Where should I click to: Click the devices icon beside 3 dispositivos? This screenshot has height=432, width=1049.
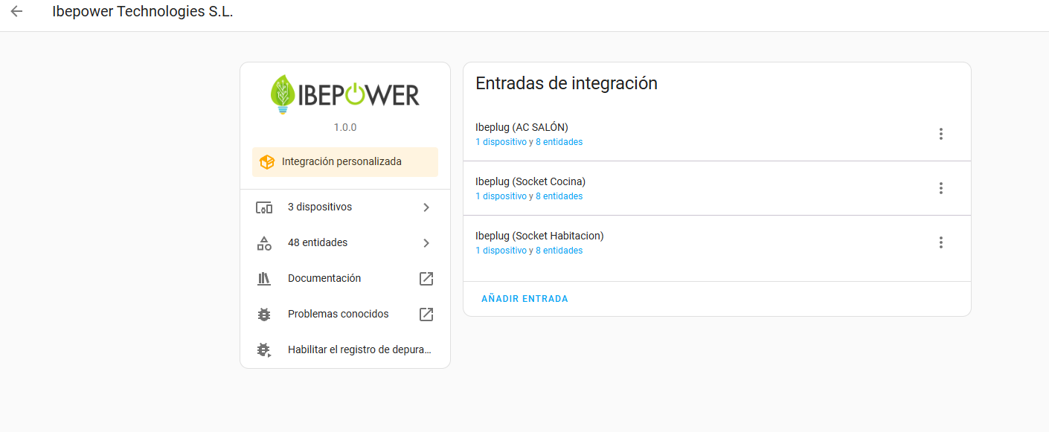pyautogui.click(x=264, y=207)
